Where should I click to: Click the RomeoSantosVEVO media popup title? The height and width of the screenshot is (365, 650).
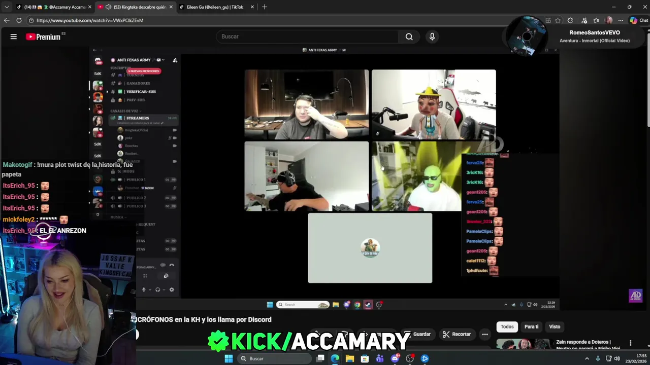[595, 32]
